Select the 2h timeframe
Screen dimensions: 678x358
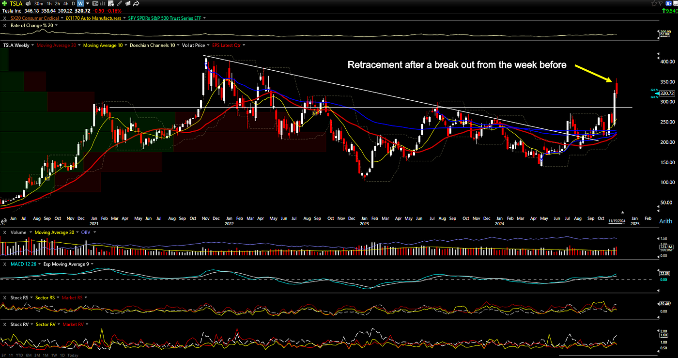(x=57, y=3)
